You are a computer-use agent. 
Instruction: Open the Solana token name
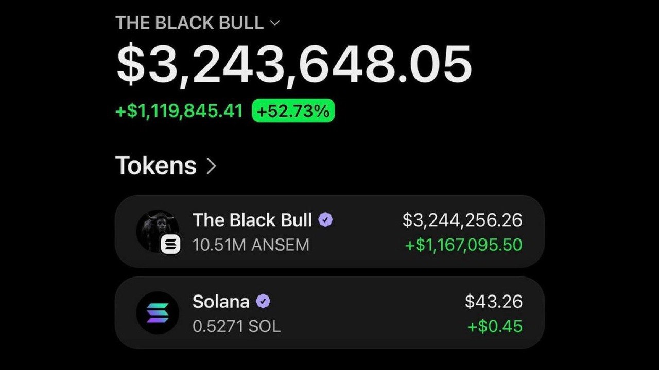[221, 302]
